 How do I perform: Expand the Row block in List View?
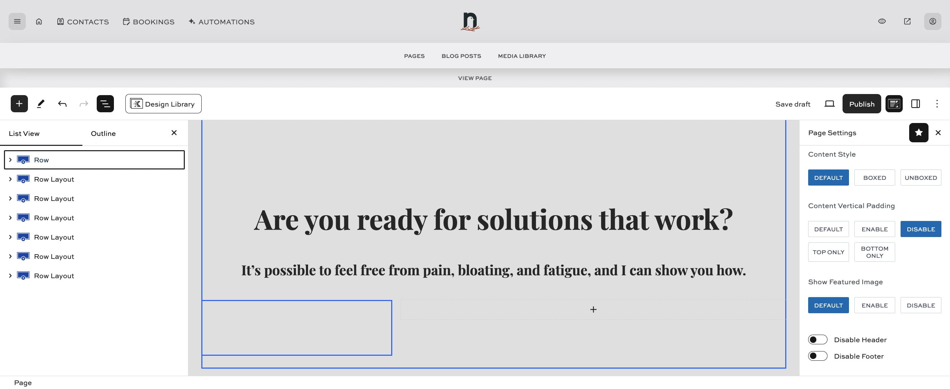pyautogui.click(x=10, y=160)
